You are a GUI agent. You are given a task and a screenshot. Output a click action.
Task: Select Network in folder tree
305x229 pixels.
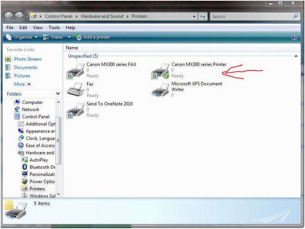click(30, 109)
